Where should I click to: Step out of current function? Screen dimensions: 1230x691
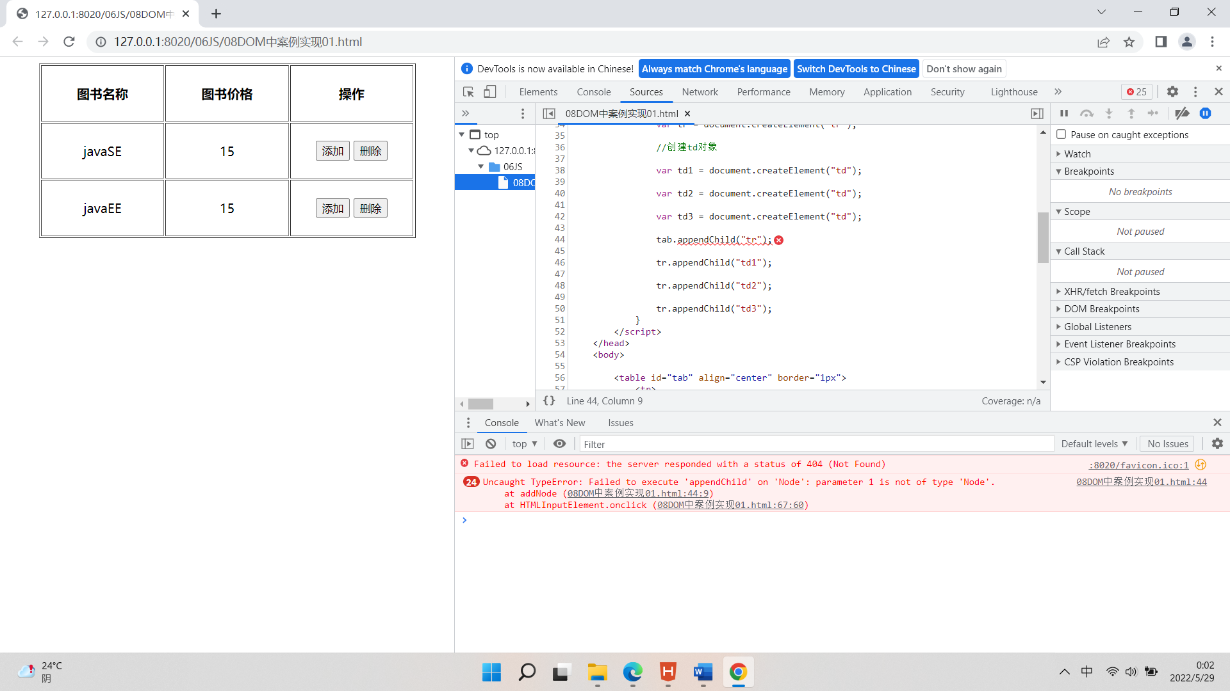(1131, 113)
